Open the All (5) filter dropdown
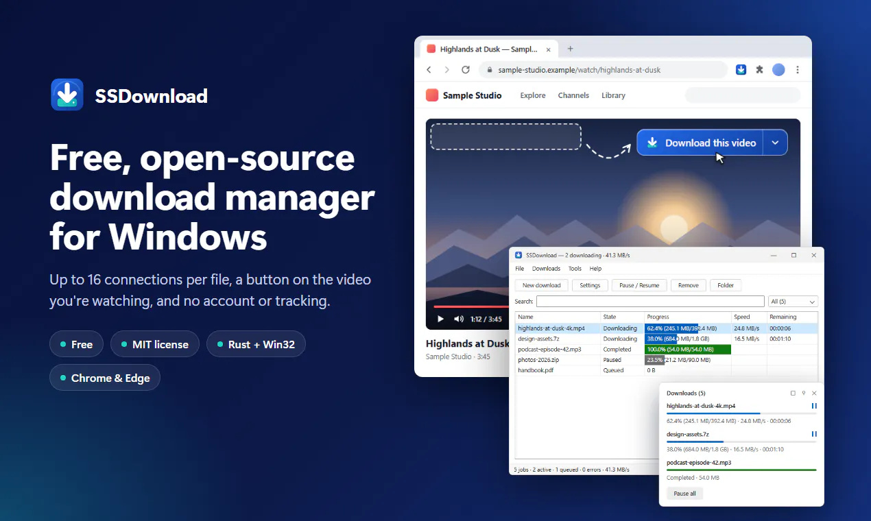 tap(793, 302)
